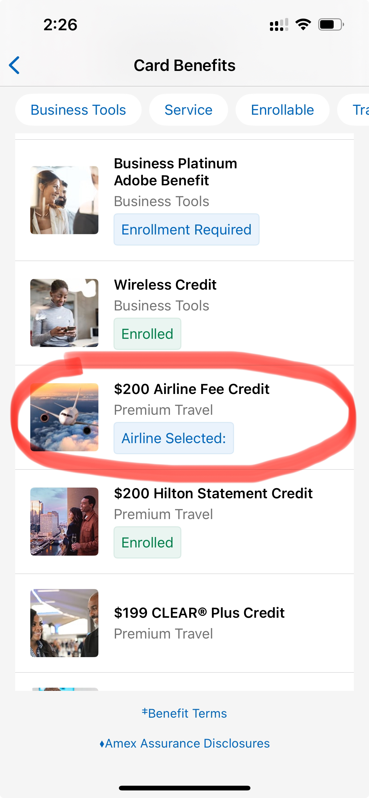
Task: Select the Service filter tab
Action: click(188, 110)
